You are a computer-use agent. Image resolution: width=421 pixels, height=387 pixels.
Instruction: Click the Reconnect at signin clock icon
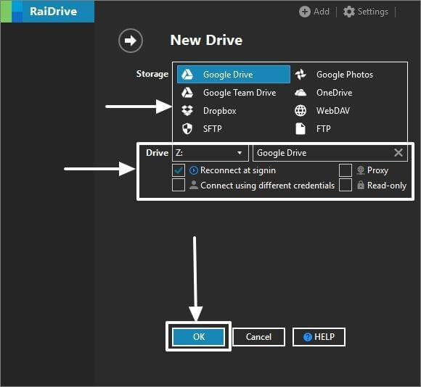pos(194,170)
